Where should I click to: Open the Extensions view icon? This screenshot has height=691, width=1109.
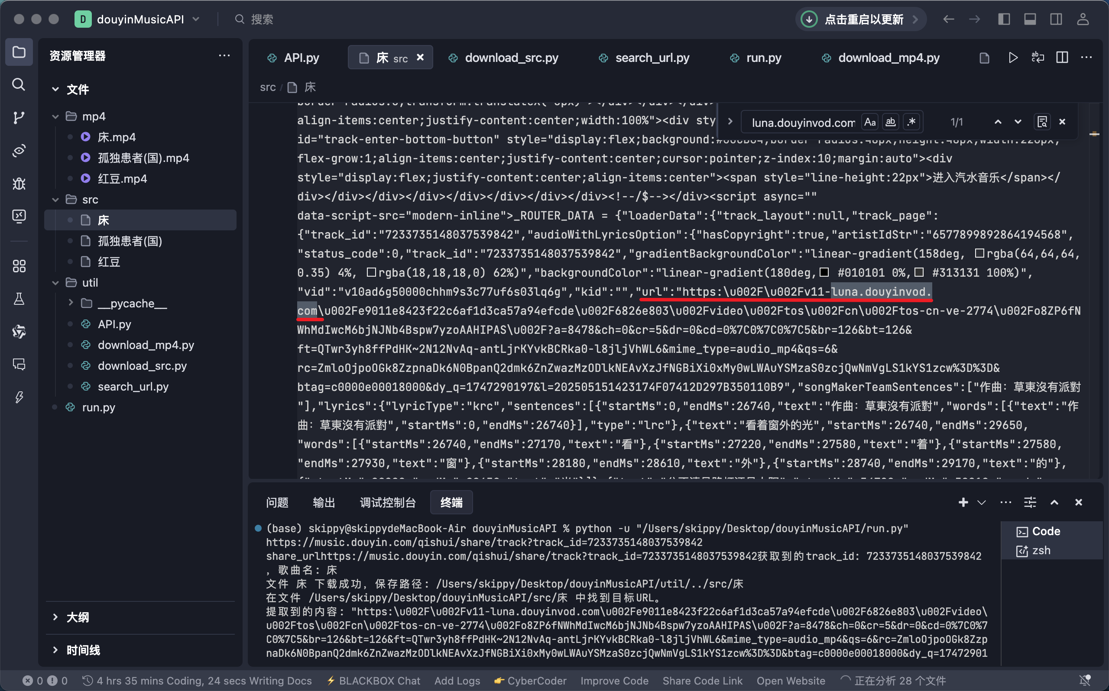[19, 265]
